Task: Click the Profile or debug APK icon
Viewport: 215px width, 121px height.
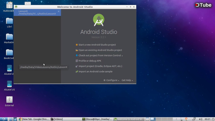Action: pos(77,61)
